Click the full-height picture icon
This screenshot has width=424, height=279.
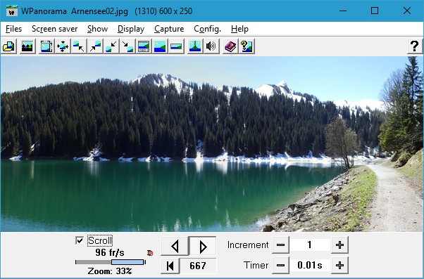[160, 46]
